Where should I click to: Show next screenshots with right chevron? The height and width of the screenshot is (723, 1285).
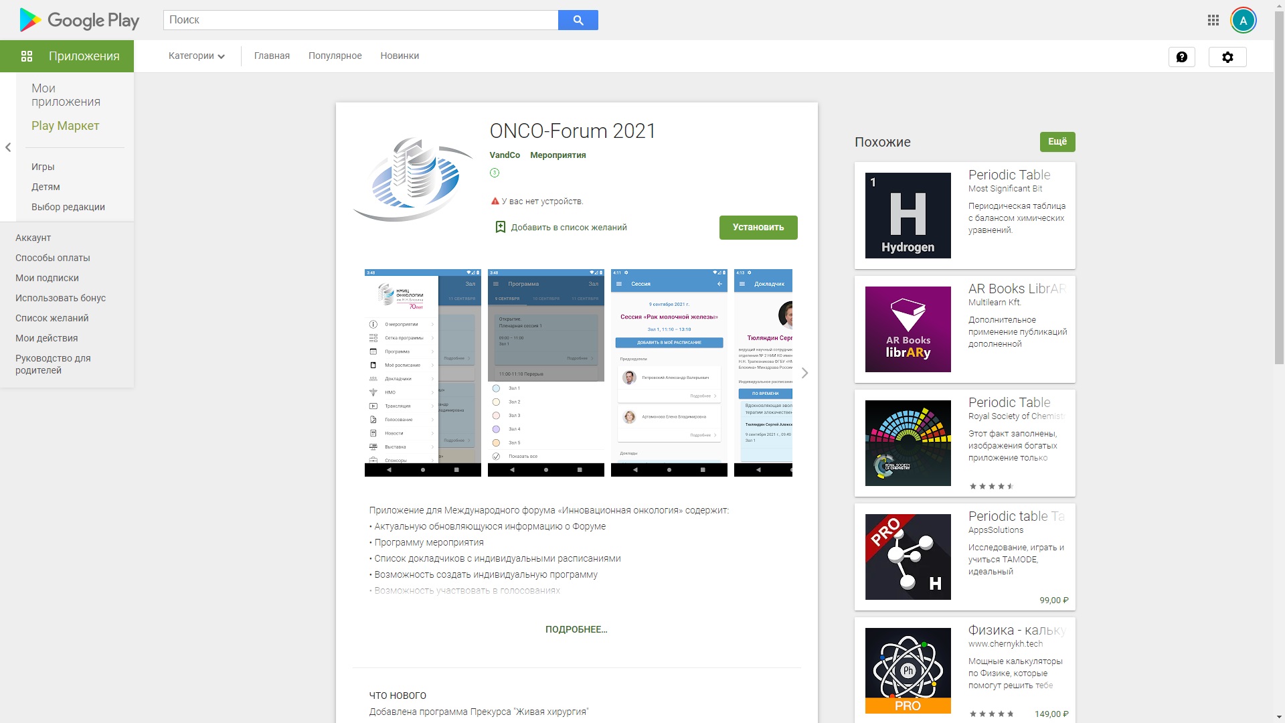click(804, 373)
